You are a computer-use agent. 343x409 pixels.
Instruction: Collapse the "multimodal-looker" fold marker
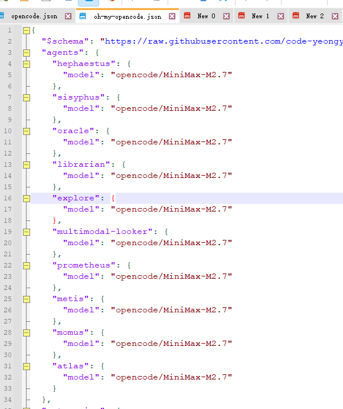tap(27, 232)
